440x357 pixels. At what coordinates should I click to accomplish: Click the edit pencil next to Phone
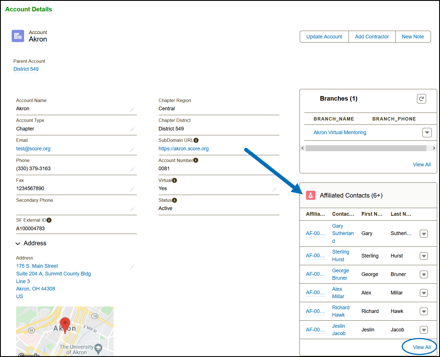click(132, 169)
